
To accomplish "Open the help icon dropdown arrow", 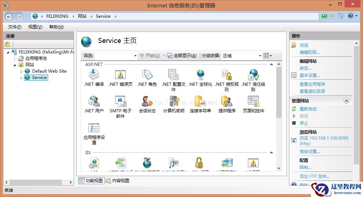I will [x=356, y=16].
